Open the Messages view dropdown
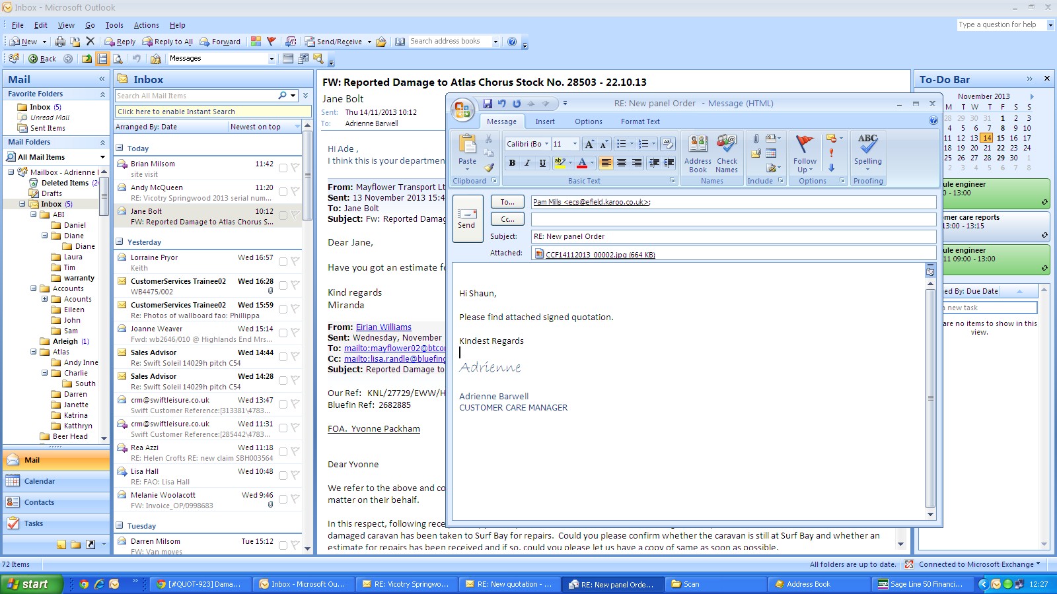The image size is (1057, 594). click(x=271, y=59)
